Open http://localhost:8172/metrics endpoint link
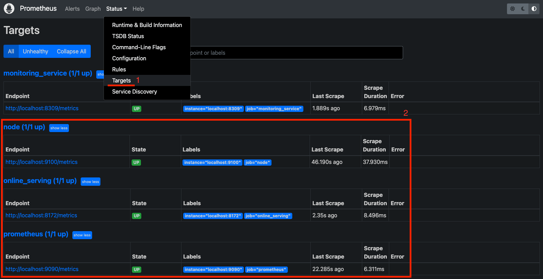 pyautogui.click(x=41, y=215)
